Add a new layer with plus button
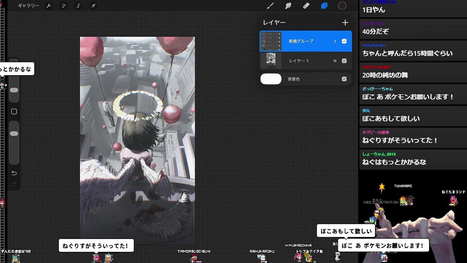Screen dimensions: 467x263 [345, 23]
